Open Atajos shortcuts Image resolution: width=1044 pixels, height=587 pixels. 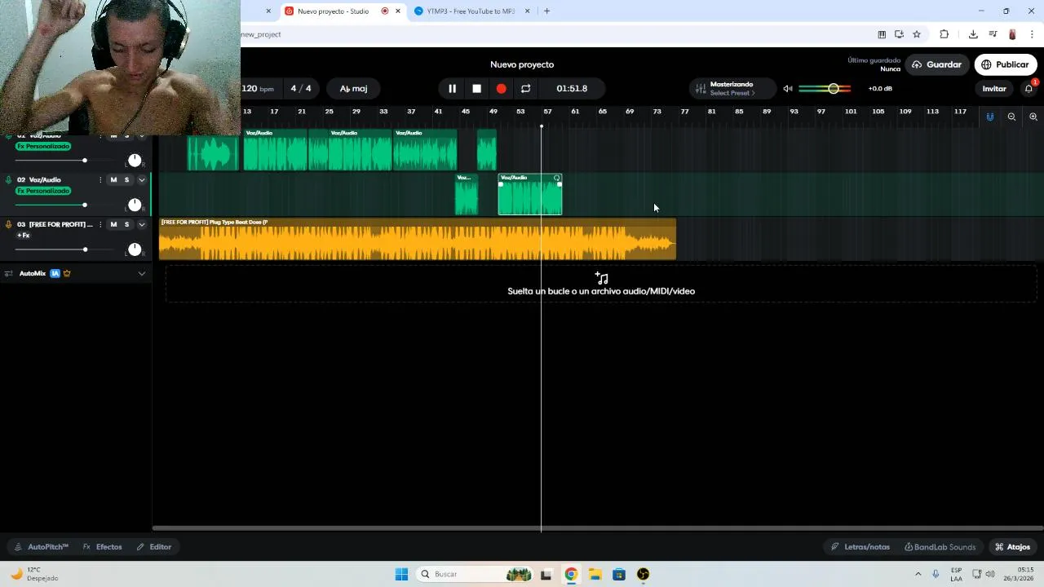(x=1012, y=547)
